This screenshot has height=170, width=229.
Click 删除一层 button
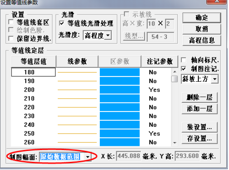point(200,97)
